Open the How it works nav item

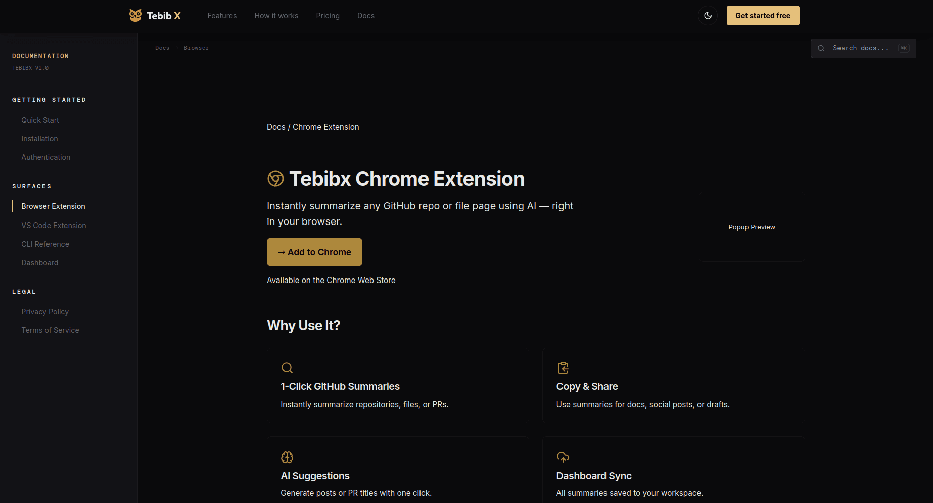pos(276,16)
